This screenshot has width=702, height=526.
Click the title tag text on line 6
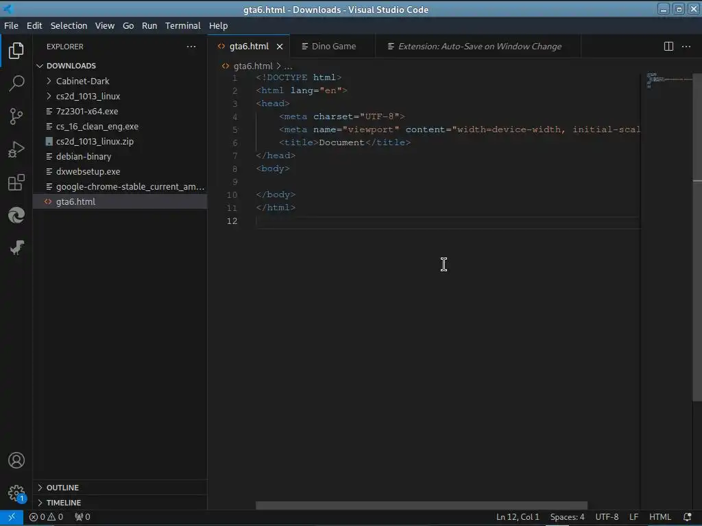pyautogui.click(x=341, y=142)
